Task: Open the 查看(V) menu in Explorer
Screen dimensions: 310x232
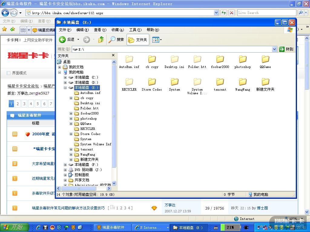Action: pyautogui.click(x=100, y=30)
